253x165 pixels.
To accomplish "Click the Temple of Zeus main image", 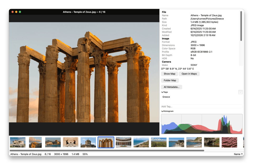I will [x=84, y=72].
